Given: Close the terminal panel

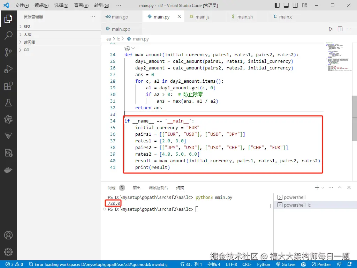Looking at the screenshot, I should click(349, 187).
